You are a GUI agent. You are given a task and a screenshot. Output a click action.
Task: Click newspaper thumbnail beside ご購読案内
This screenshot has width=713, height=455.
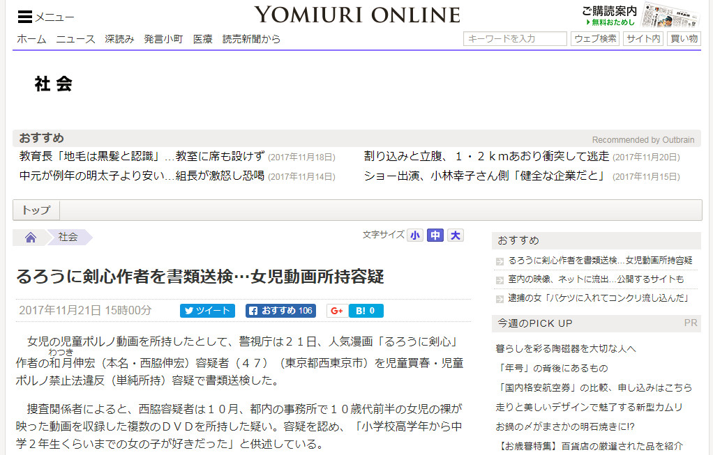point(670,15)
